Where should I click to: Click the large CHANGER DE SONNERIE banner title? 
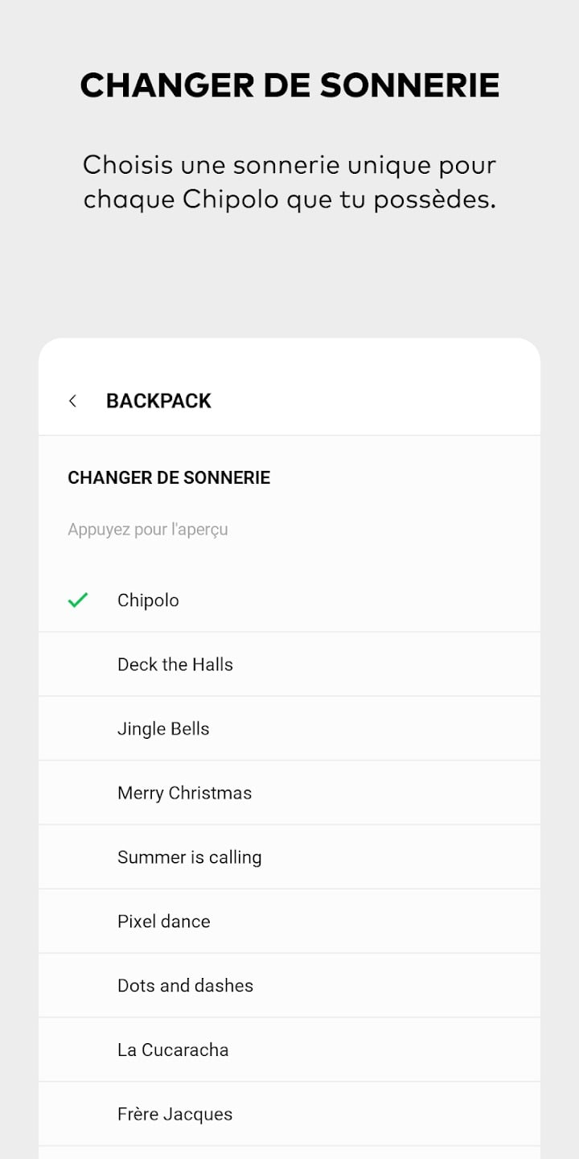pos(289,85)
